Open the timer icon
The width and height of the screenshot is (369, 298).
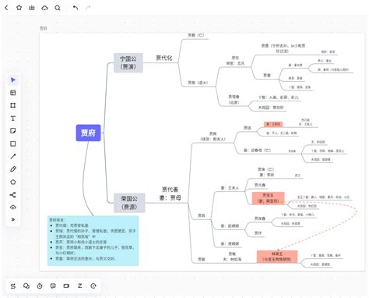[x=40, y=286]
